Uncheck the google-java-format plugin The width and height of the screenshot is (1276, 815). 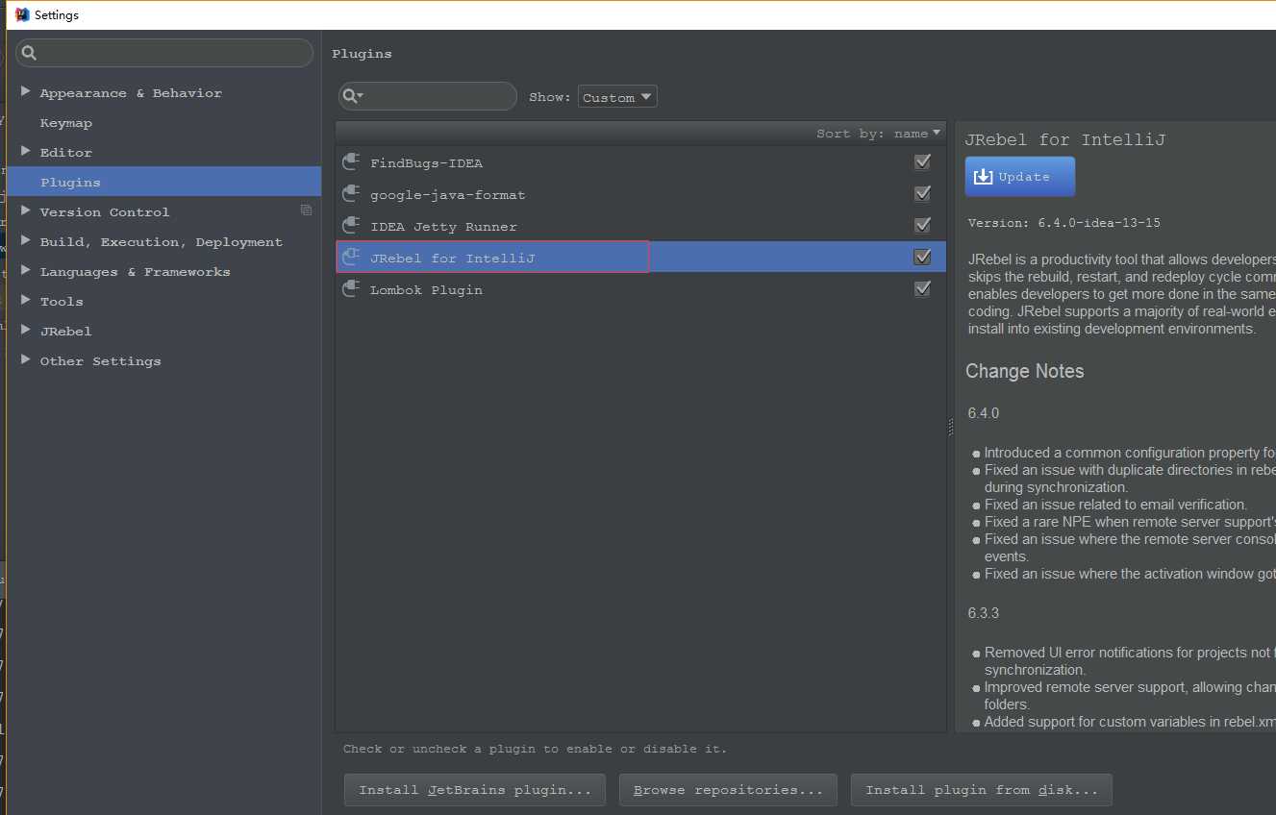(x=922, y=194)
